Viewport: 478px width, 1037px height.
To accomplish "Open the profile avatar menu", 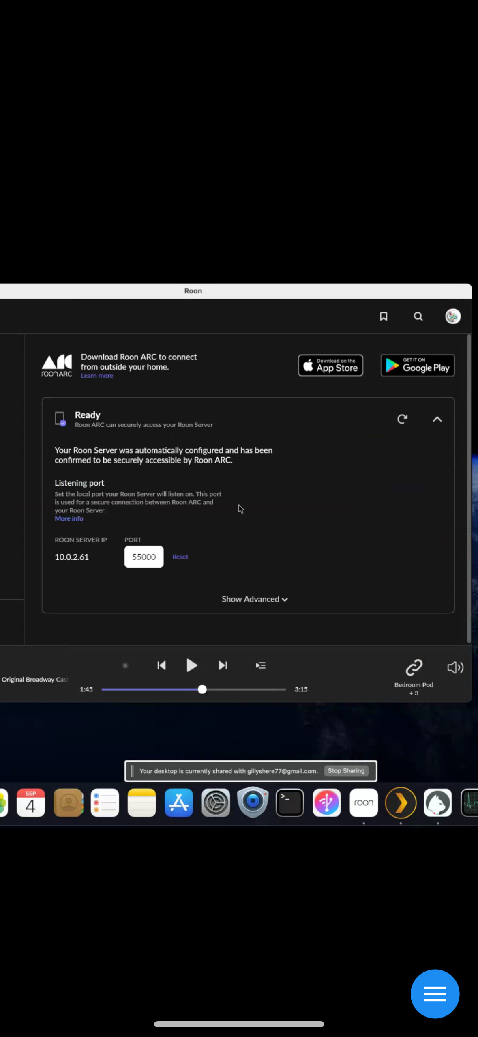I will tap(453, 316).
